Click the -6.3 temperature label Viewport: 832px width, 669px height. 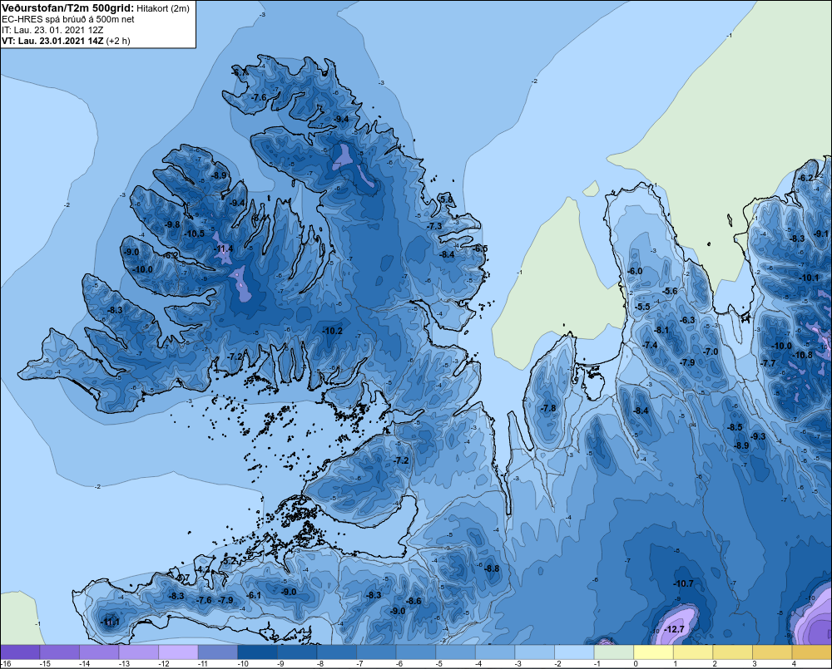[x=688, y=320]
